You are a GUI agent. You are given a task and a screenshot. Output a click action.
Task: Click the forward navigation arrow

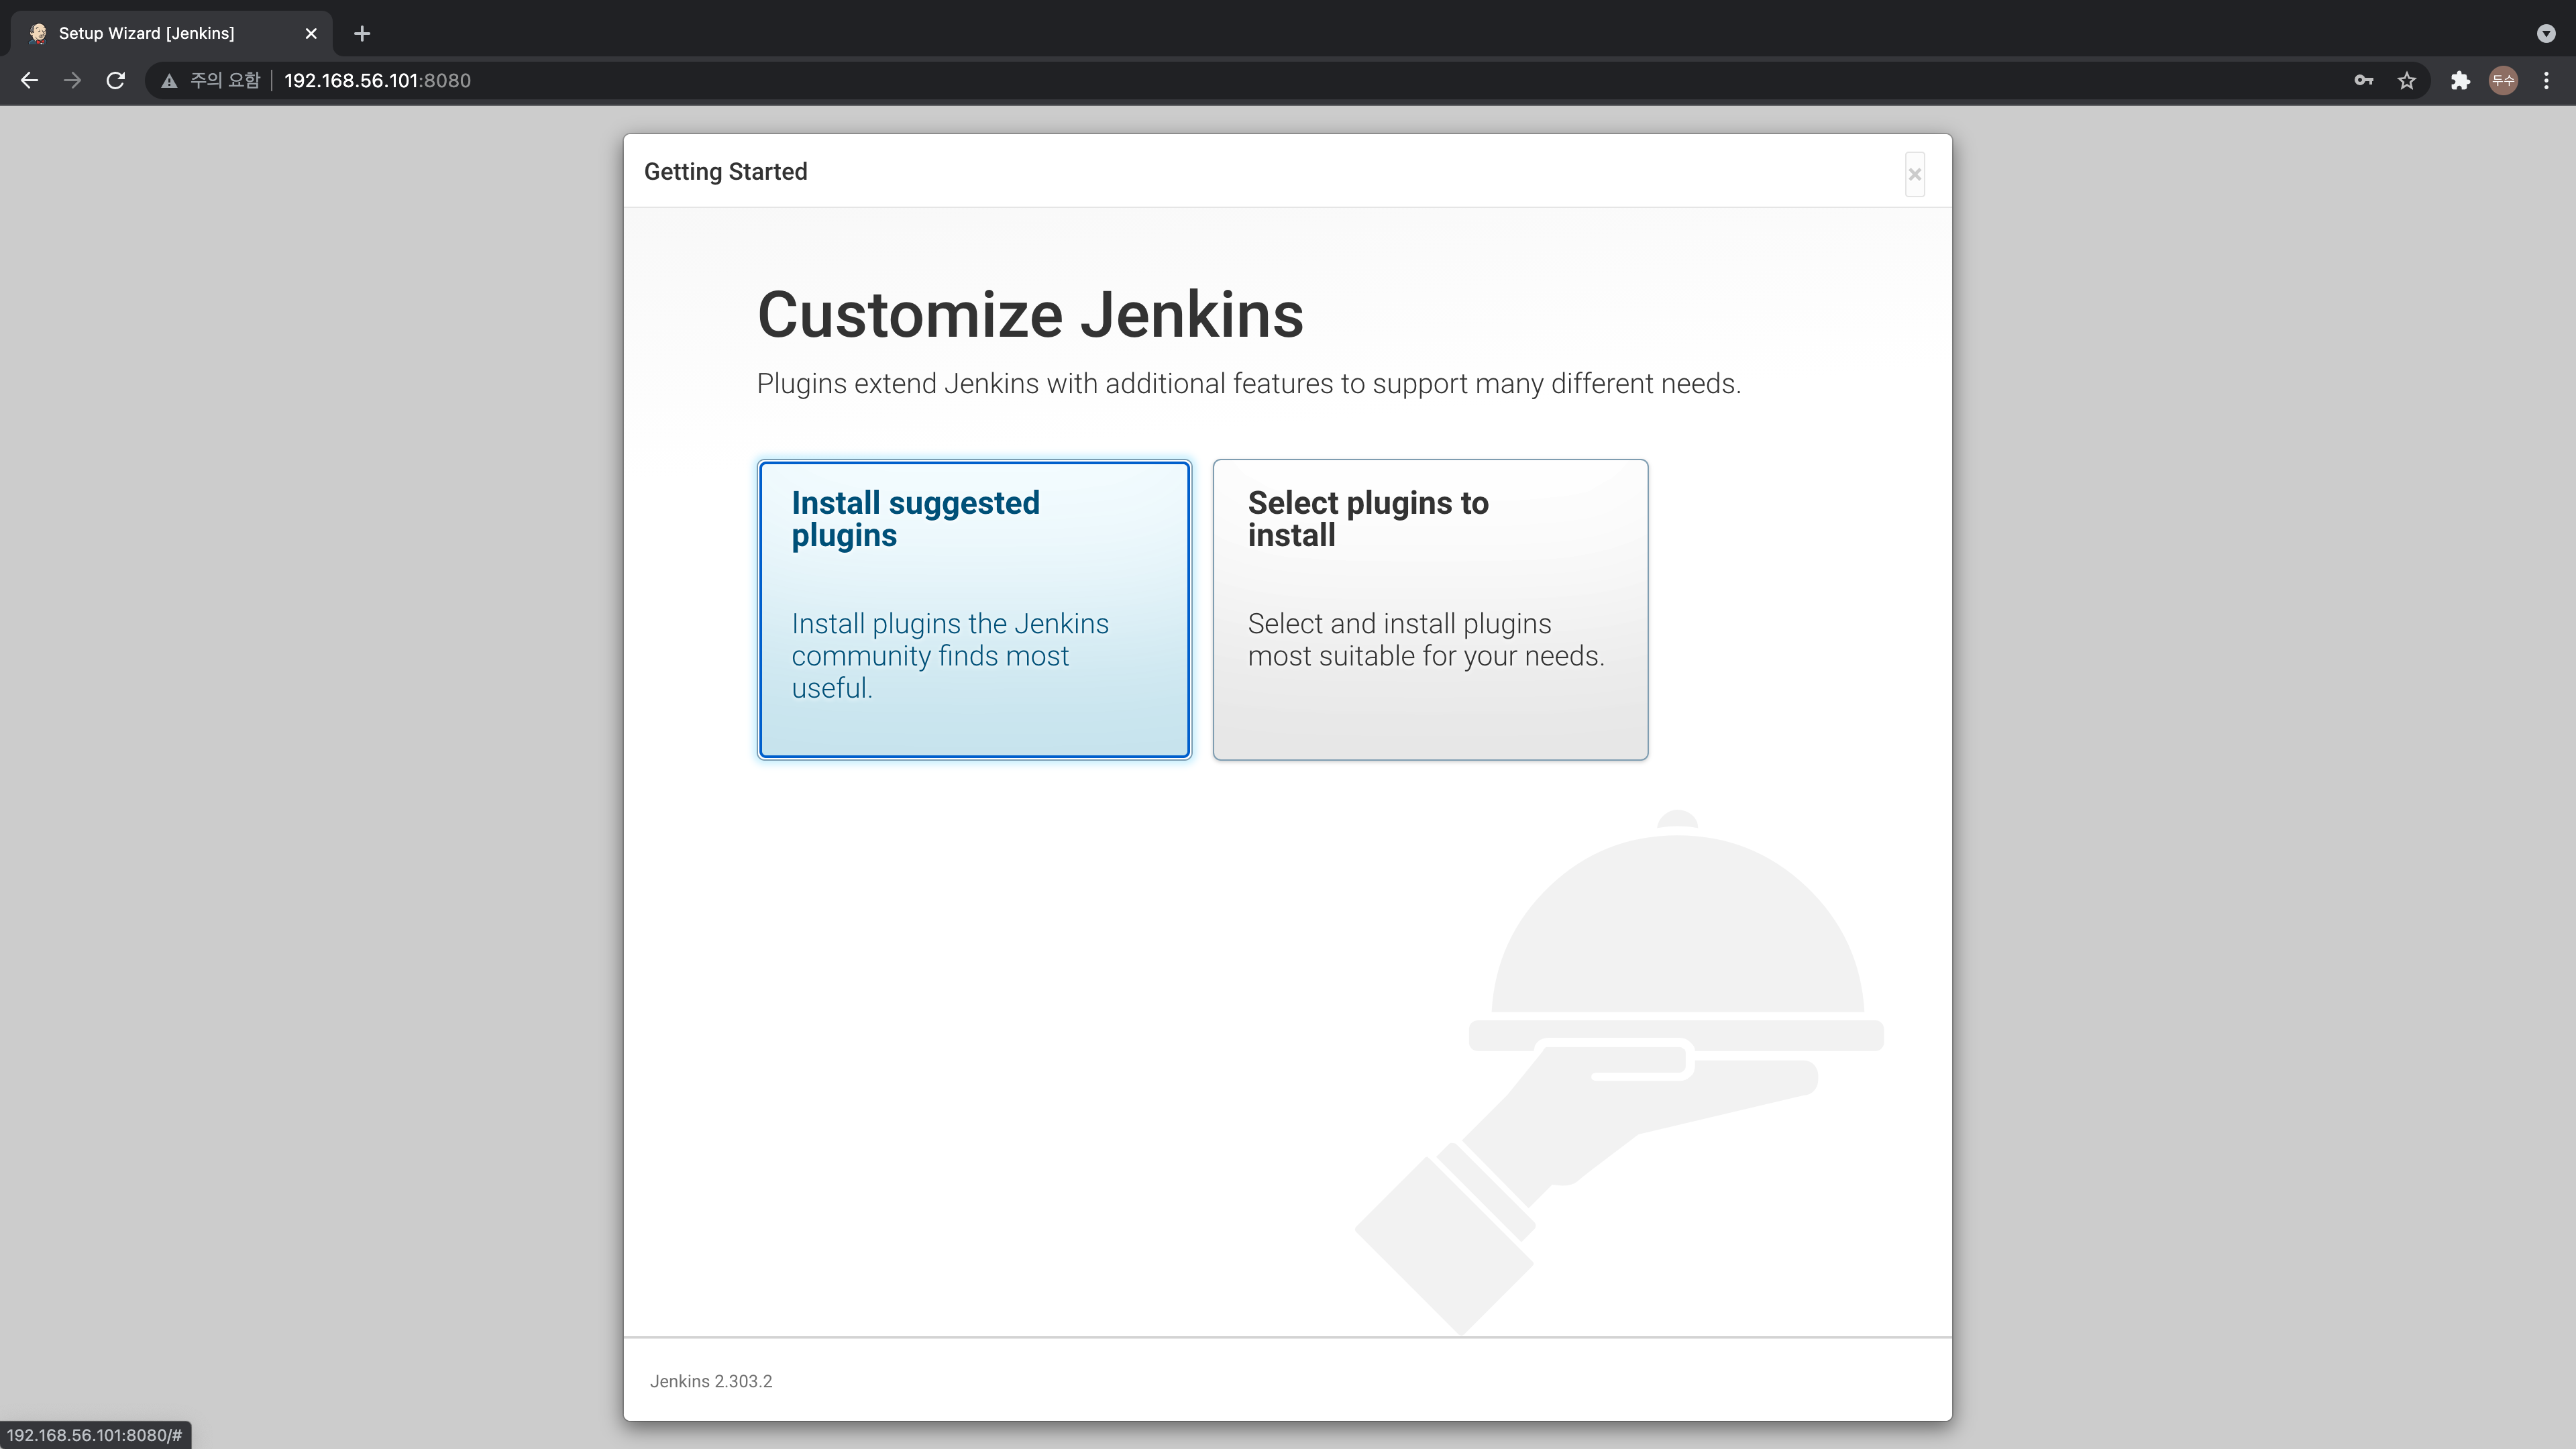coord(72,80)
